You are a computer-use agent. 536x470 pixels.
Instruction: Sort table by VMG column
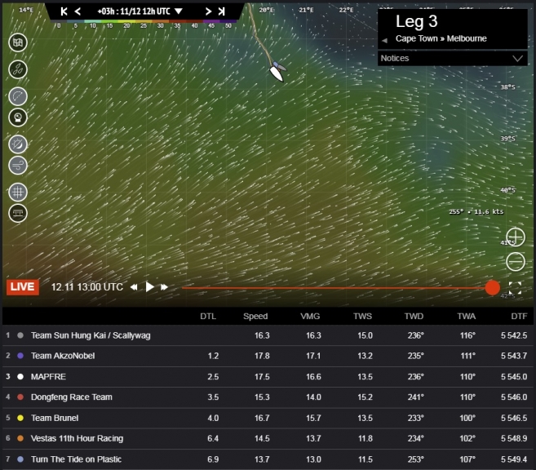coord(310,316)
